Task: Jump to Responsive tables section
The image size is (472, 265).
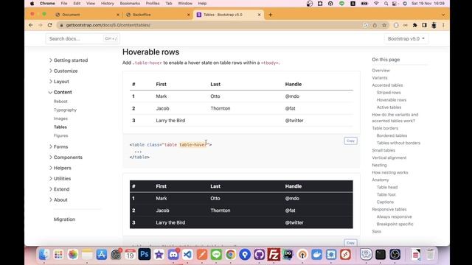Action: 389,209
